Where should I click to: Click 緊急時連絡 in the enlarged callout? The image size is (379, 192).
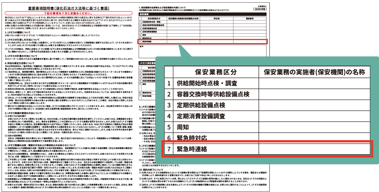192,149
